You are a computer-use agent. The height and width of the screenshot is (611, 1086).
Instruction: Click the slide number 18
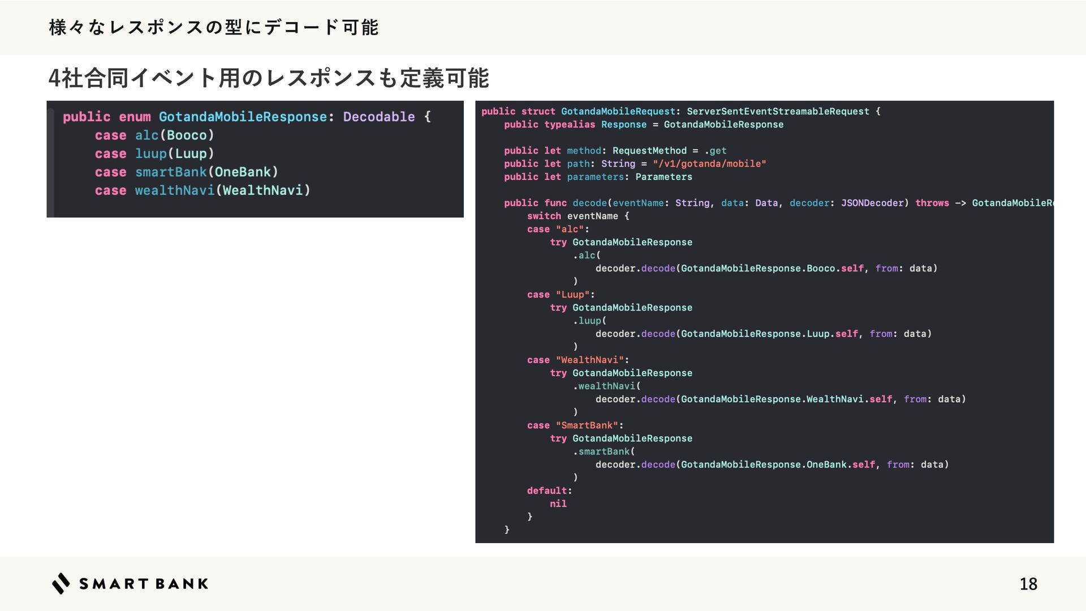click(1028, 584)
